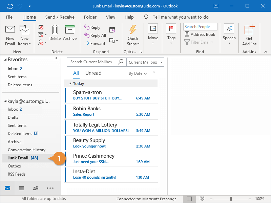Open the Quick Steps dialog launcher

tap(141, 52)
